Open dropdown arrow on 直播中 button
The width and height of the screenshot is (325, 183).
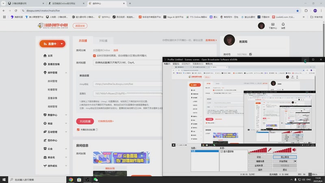point(62,44)
